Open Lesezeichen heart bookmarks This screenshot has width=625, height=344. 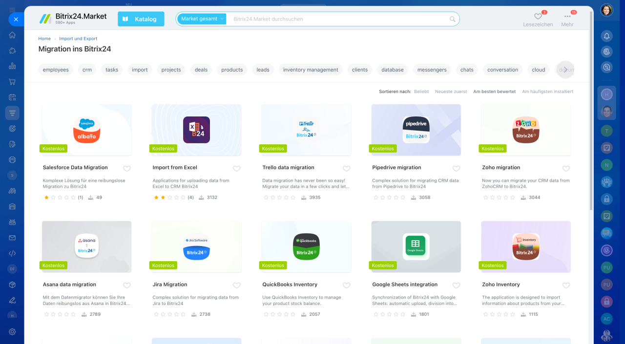click(538, 19)
